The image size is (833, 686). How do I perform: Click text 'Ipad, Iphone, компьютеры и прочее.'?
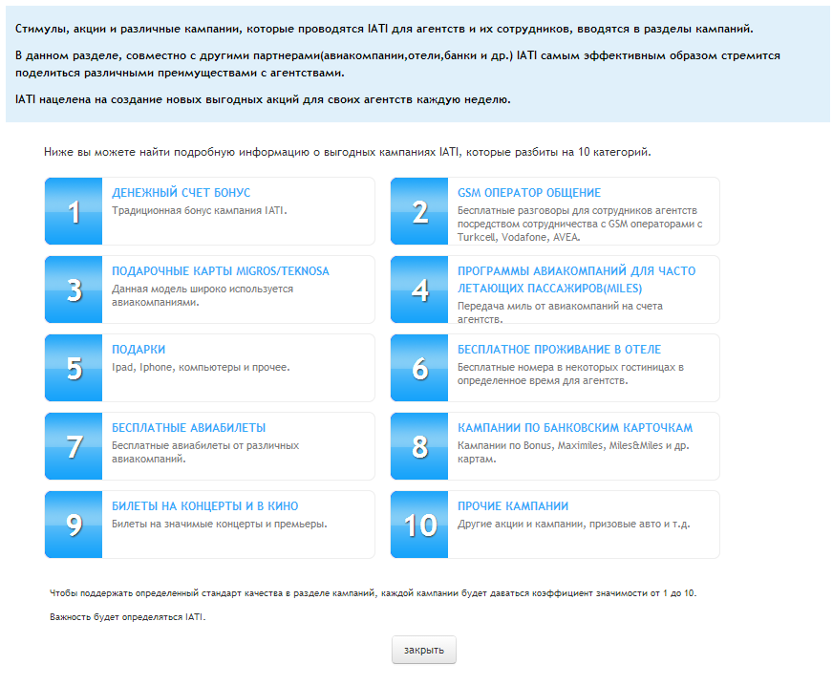[x=201, y=367]
